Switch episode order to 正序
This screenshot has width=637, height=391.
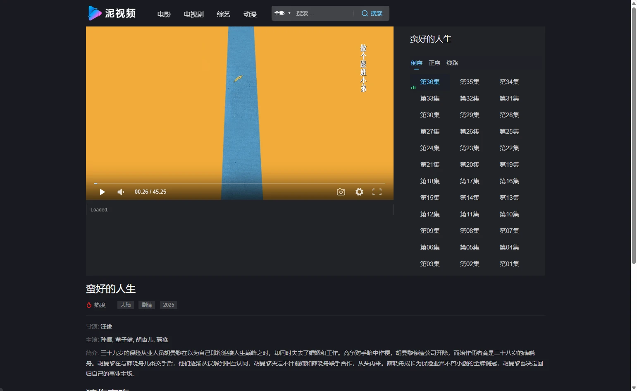434,63
